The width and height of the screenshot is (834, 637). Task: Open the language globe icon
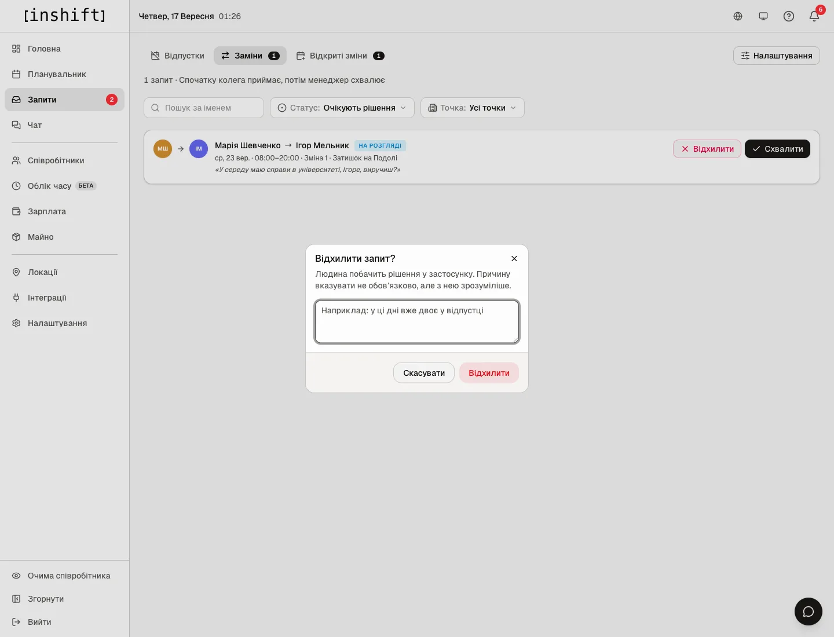738,16
